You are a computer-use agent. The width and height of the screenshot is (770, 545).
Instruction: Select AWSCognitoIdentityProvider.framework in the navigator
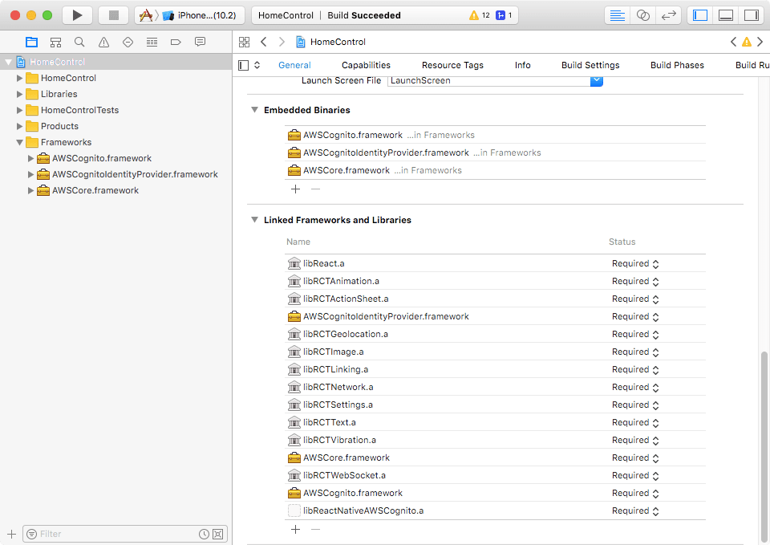(x=135, y=174)
